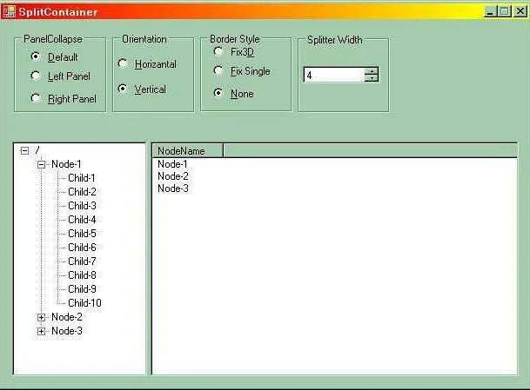Image resolution: width=530 pixels, height=390 pixels.
Task: Increase Splitter Width with up arrow
Action: click(x=372, y=71)
